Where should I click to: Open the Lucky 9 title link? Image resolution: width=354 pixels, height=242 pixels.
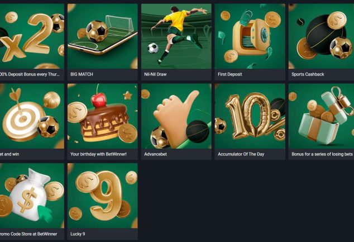coord(78,234)
